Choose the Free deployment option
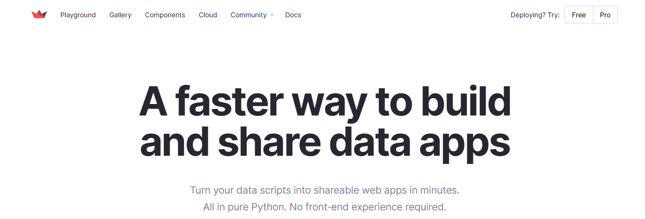Screen dimensions: 645x219 coord(579,15)
